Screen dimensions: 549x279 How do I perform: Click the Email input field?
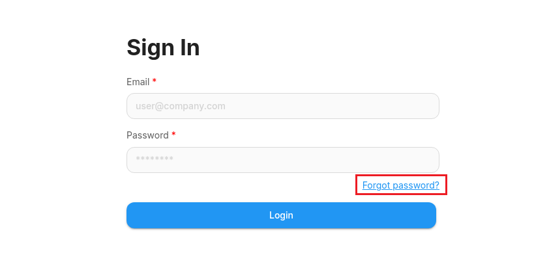[x=282, y=106]
